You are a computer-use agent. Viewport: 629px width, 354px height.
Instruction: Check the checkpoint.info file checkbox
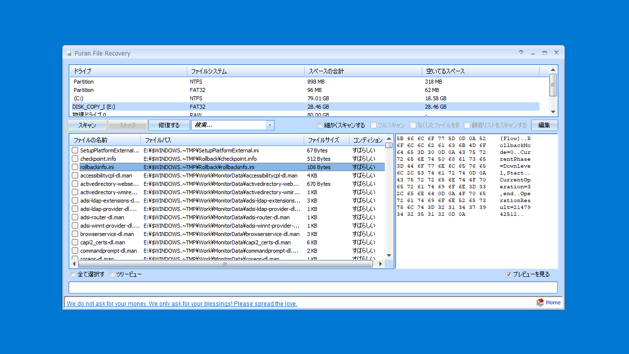pos(75,159)
